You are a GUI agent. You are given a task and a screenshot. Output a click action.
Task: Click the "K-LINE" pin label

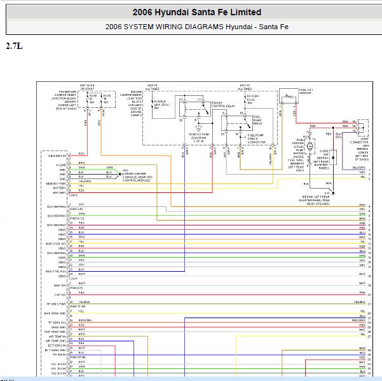(x=61, y=165)
